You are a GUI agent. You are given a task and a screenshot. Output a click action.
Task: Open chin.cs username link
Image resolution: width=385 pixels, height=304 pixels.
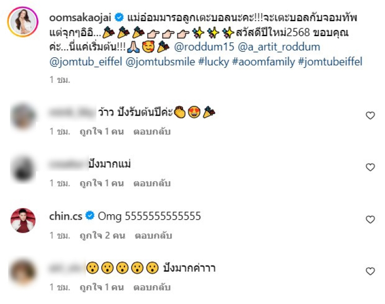tap(65, 216)
